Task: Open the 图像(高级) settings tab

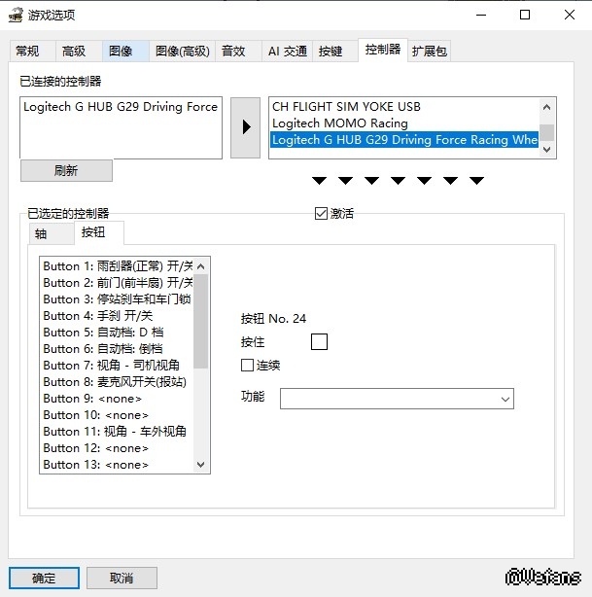Action: [183, 52]
